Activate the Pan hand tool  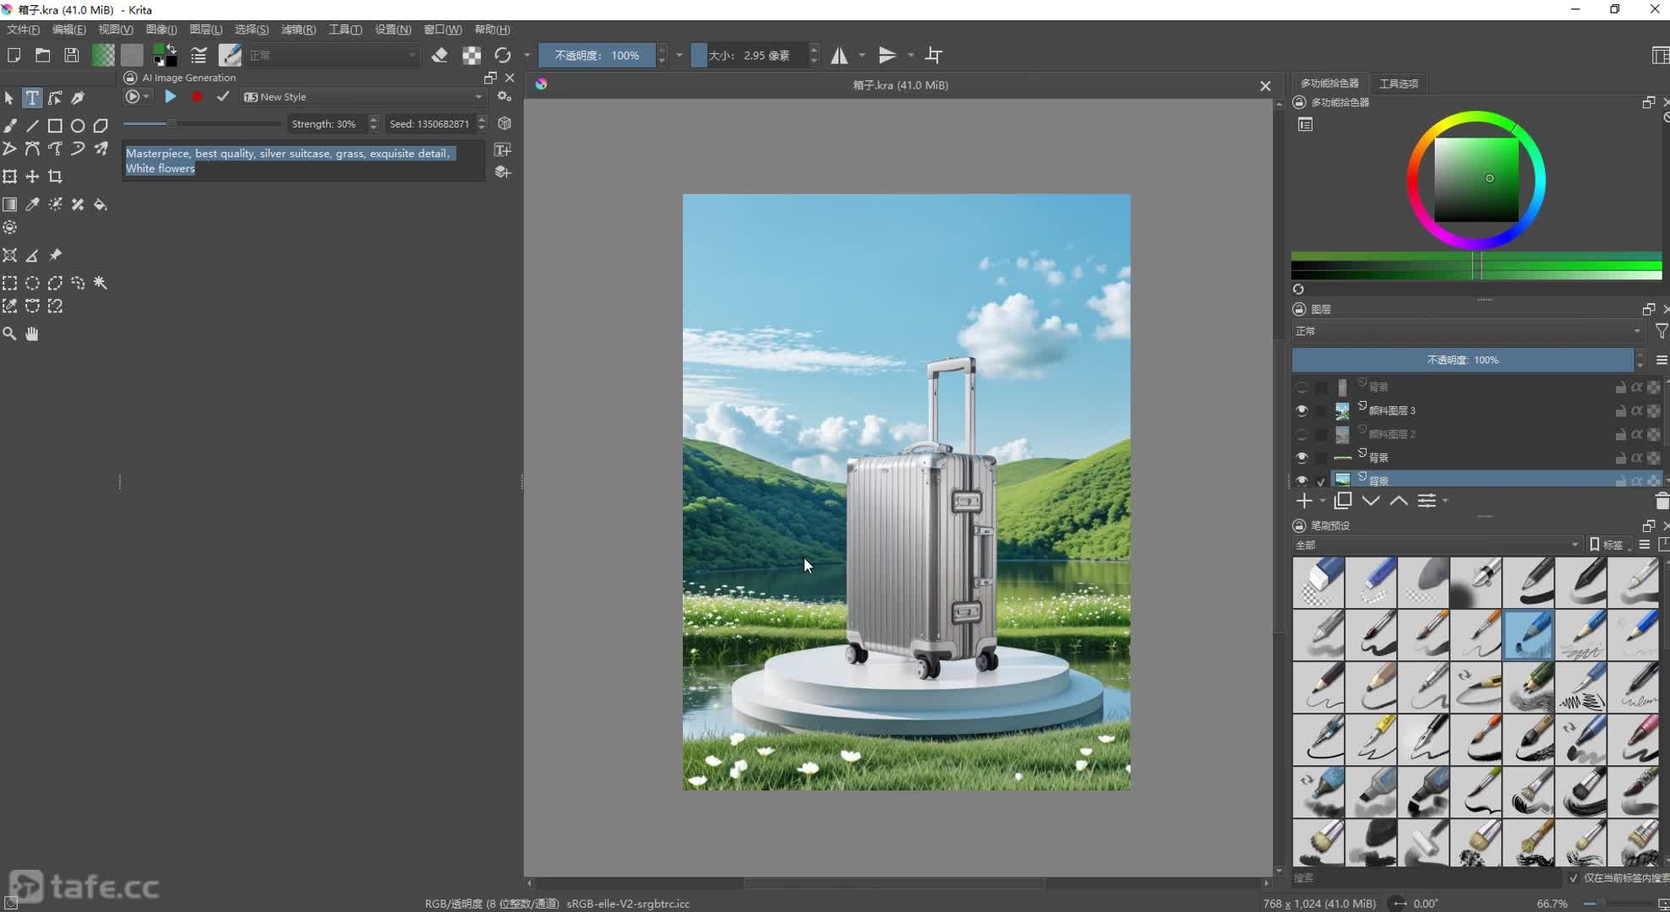coord(32,334)
